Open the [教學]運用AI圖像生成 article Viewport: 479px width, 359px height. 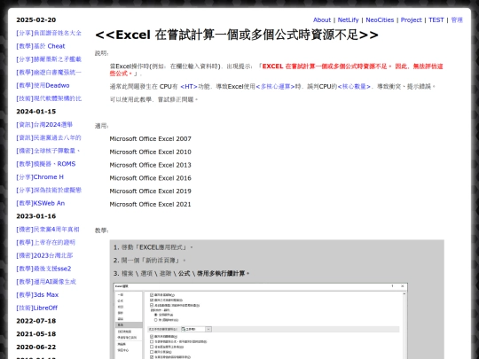46,282
